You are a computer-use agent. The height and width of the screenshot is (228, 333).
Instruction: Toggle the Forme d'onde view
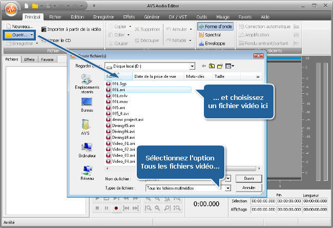click(213, 26)
